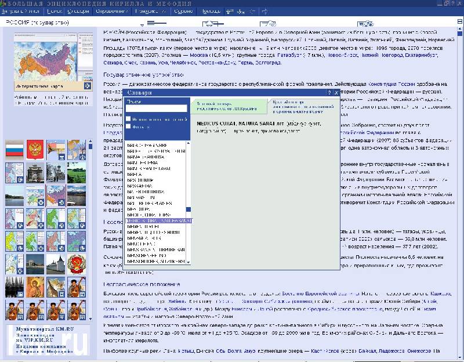This screenshot has height=362, width=464.
Task: Click the panel toggle icon at the article's top-right
Action: (x=460, y=21)
